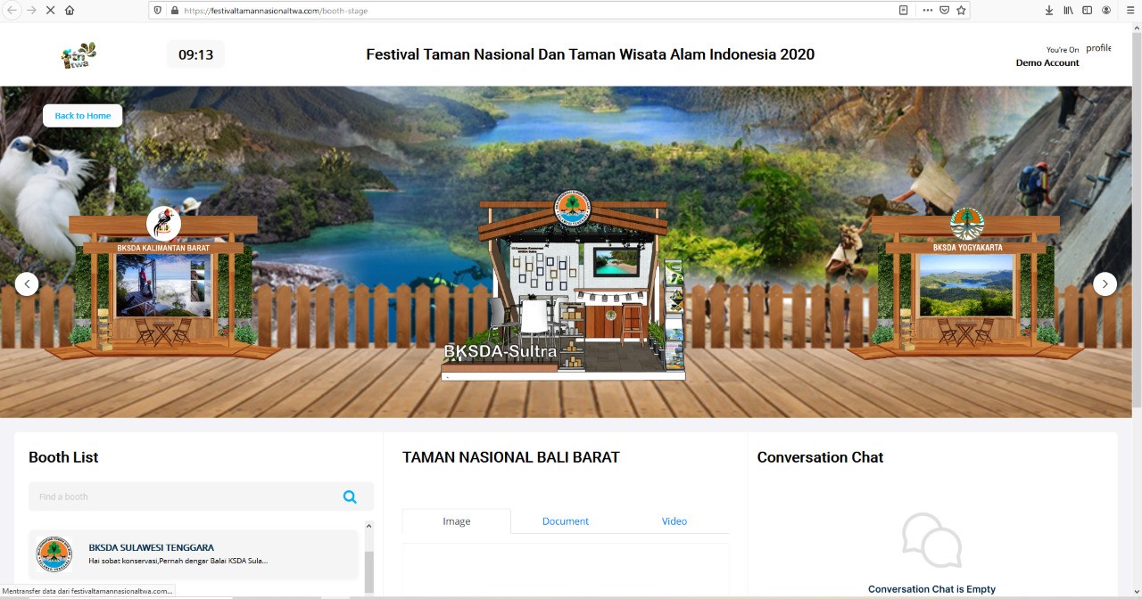Click the booth search magnifier icon
This screenshot has height=599, width=1142.
tap(350, 497)
